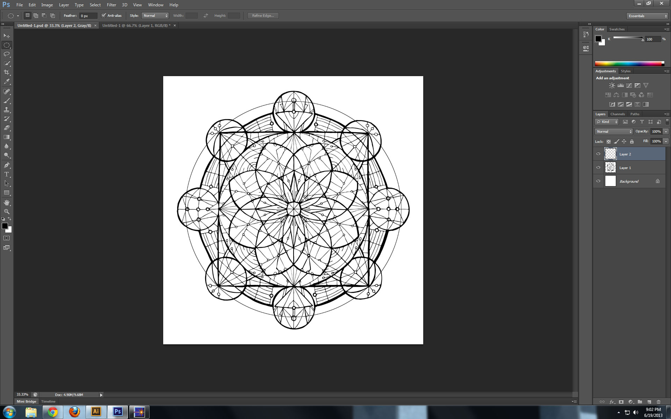
Task: Select the Lasso tool
Action: coord(7,54)
